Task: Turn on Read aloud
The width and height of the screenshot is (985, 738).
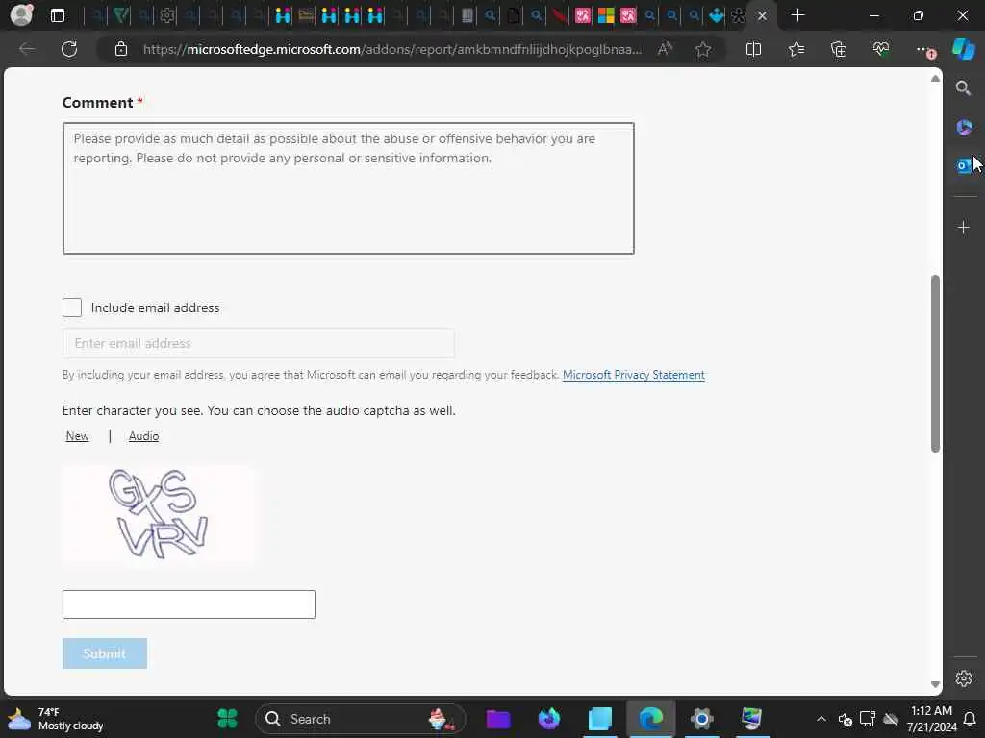Action: [x=665, y=49]
